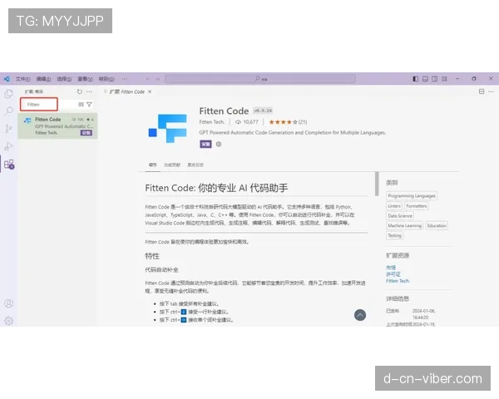
Task: Click the scroll-to-top round arrow button
Action: click(360, 315)
